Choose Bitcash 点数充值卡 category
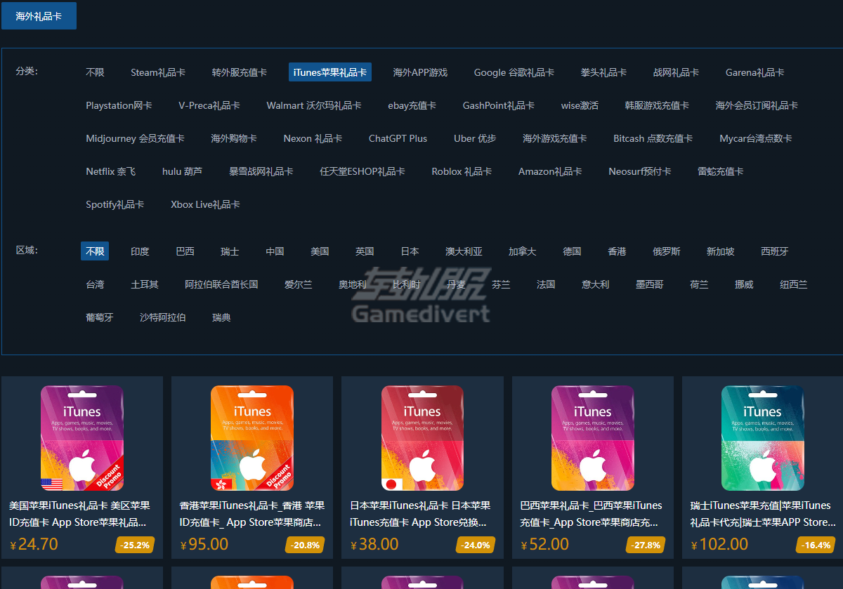This screenshot has width=843, height=589. (x=653, y=138)
